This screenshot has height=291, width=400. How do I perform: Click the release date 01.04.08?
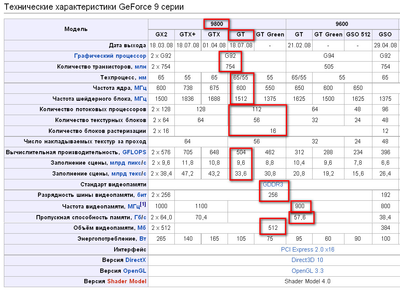214,45
